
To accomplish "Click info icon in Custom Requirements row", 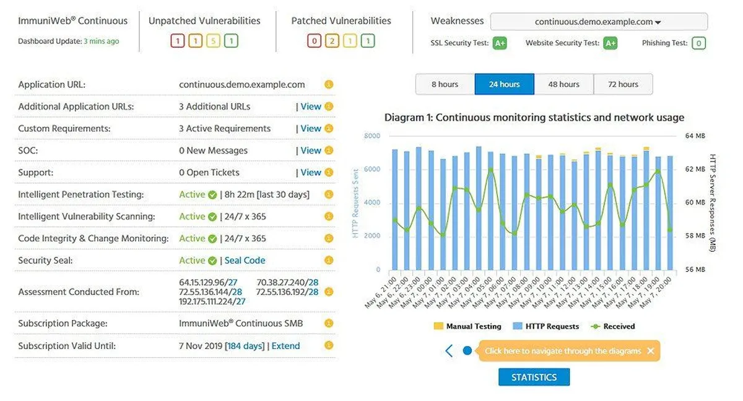I will tap(329, 129).
